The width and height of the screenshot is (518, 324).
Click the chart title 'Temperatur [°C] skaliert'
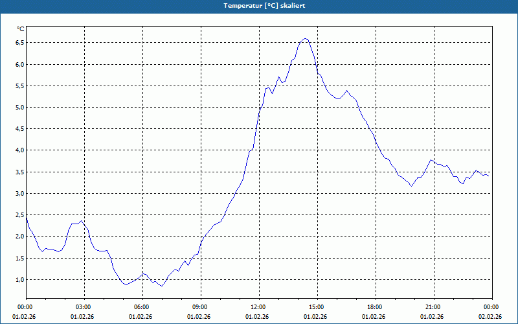264,6
